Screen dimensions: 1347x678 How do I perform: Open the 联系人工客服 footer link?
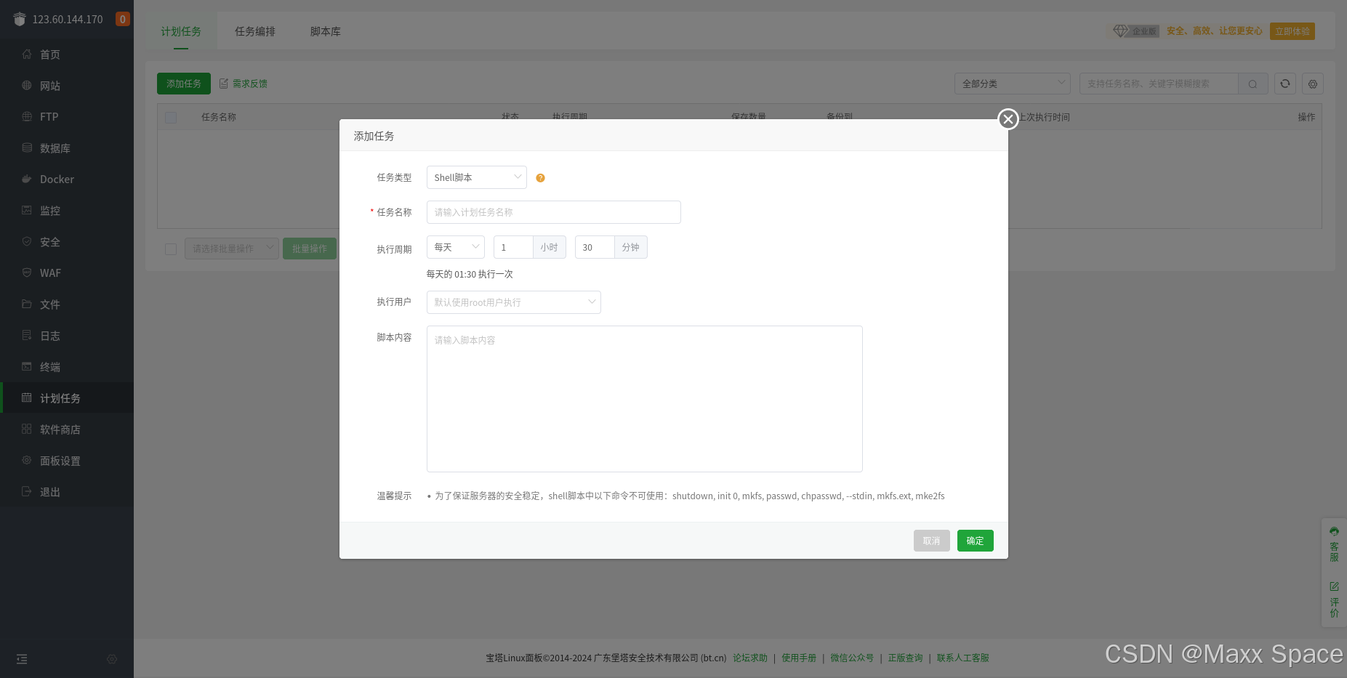click(x=962, y=658)
